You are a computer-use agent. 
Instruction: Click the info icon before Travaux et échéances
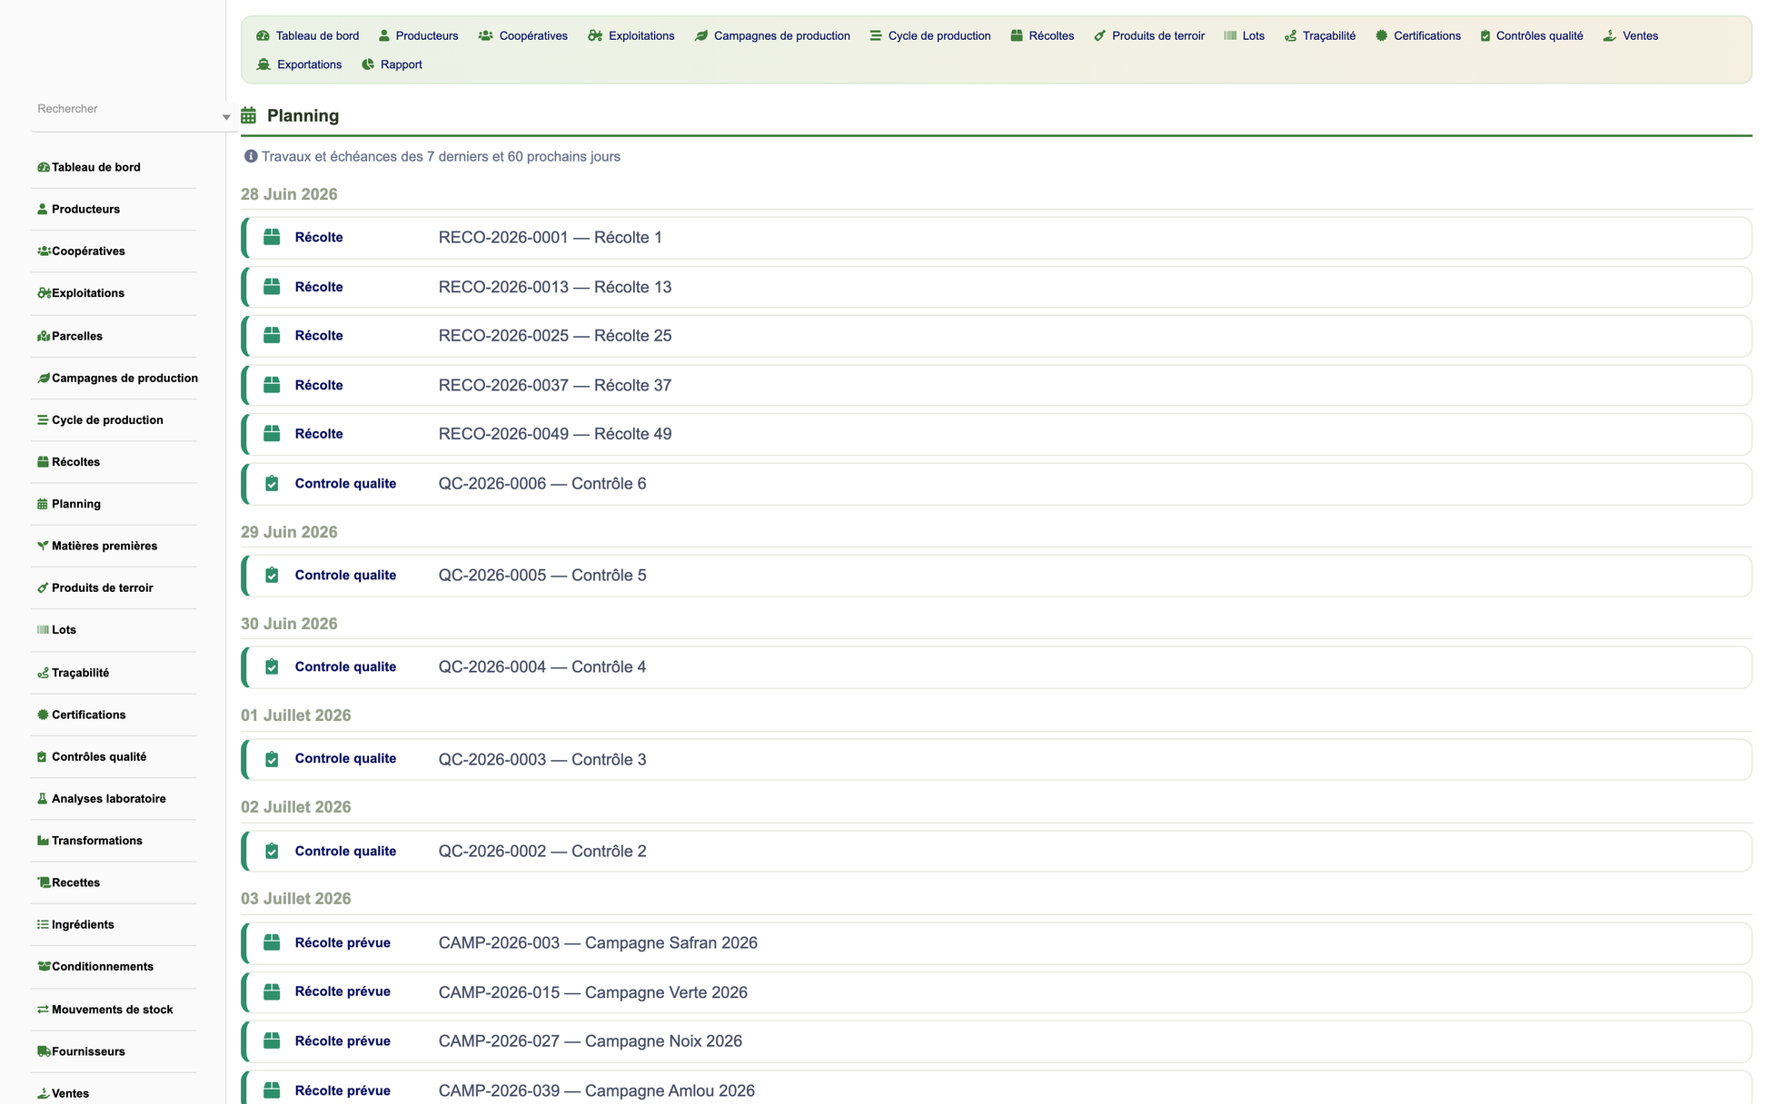click(251, 156)
